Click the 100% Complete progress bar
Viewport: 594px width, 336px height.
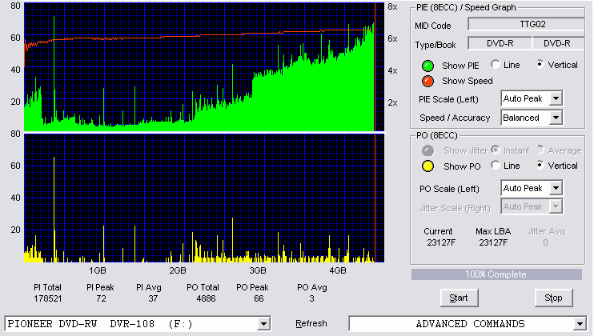[496, 274]
